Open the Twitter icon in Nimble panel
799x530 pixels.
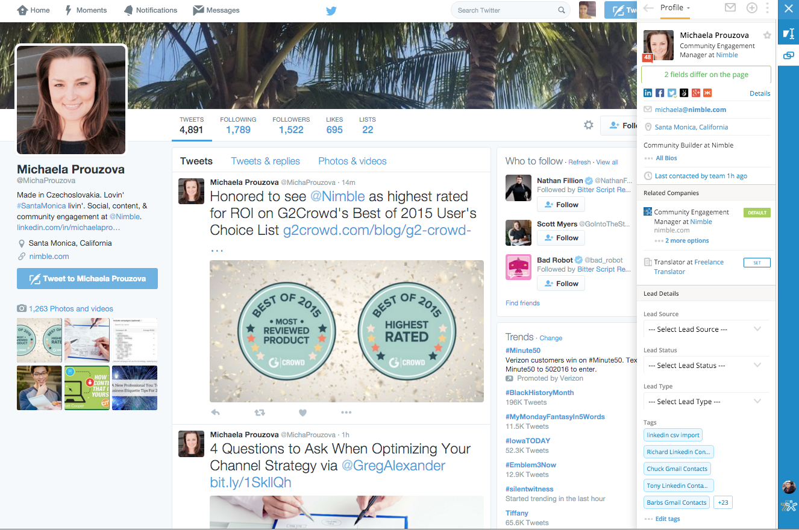(x=672, y=93)
